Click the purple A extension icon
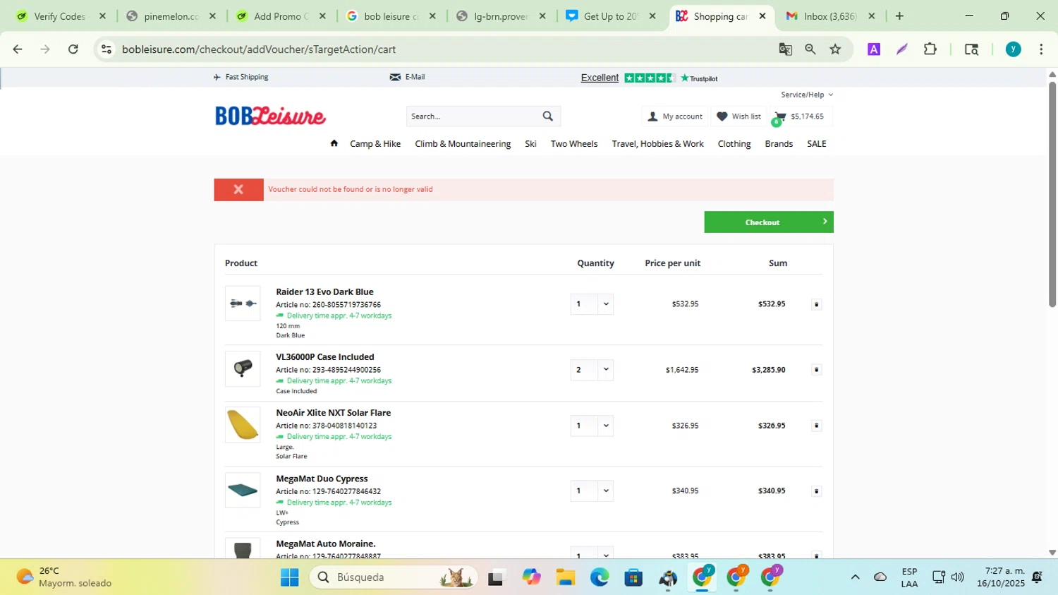The width and height of the screenshot is (1058, 595). (x=874, y=49)
